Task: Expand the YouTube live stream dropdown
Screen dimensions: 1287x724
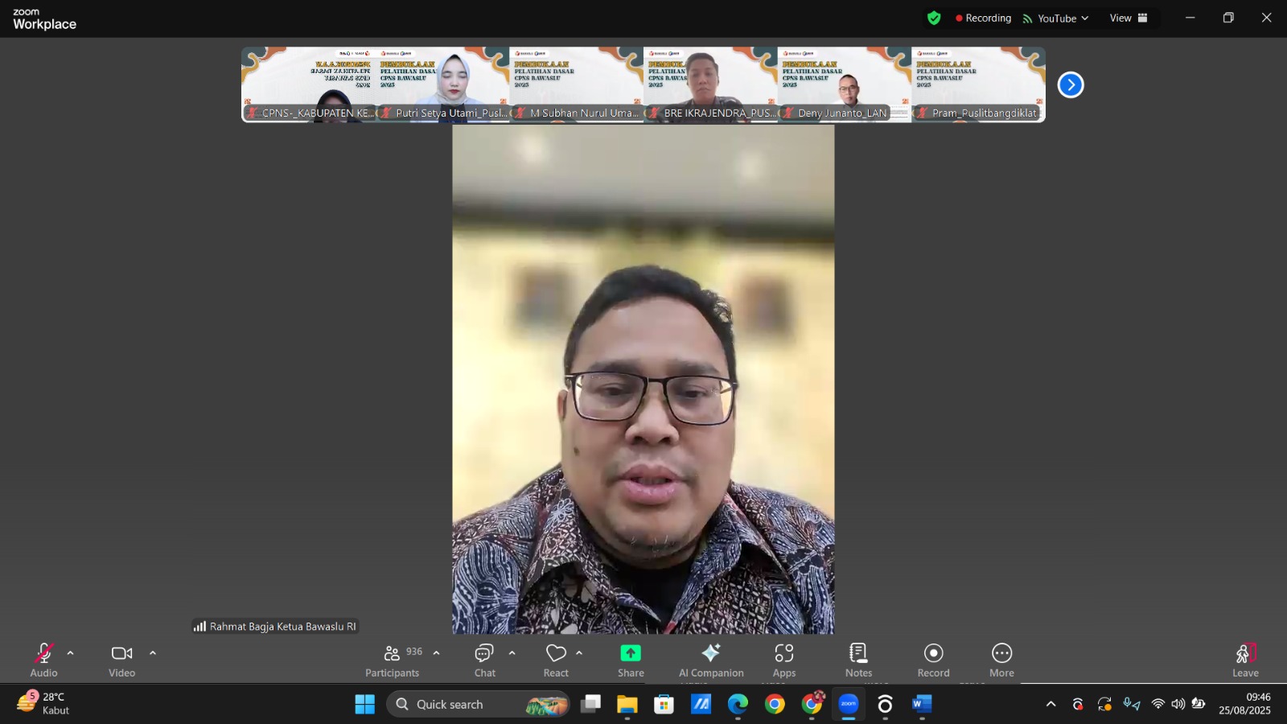Action: 1085,18
